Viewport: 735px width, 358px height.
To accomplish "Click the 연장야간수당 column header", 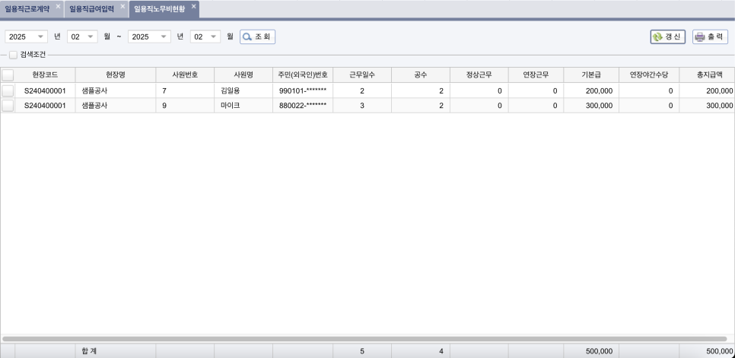I will [649, 75].
